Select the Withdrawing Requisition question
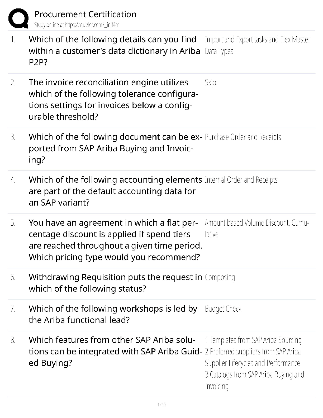Viewport: 323px width, 418px height. point(115,283)
